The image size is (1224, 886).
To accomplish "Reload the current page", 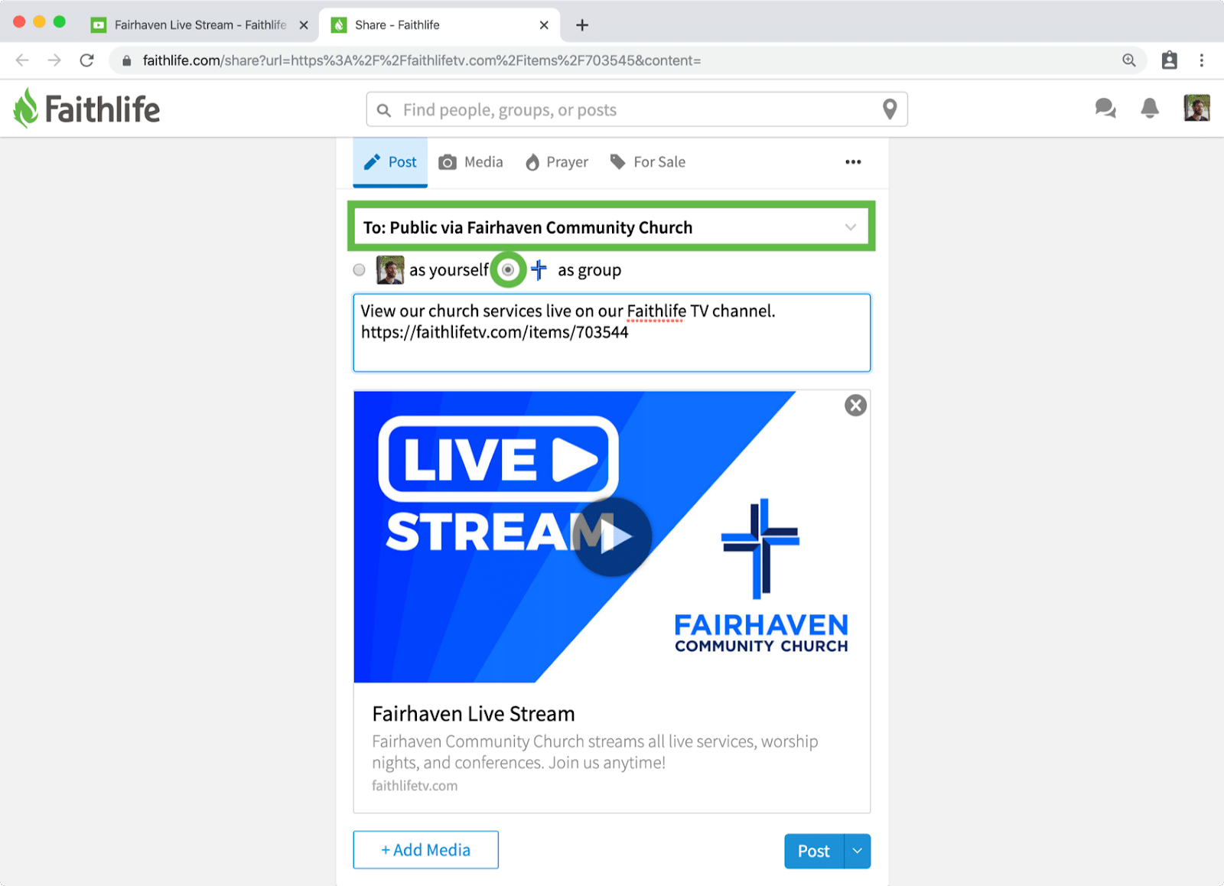I will coord(86,60).
